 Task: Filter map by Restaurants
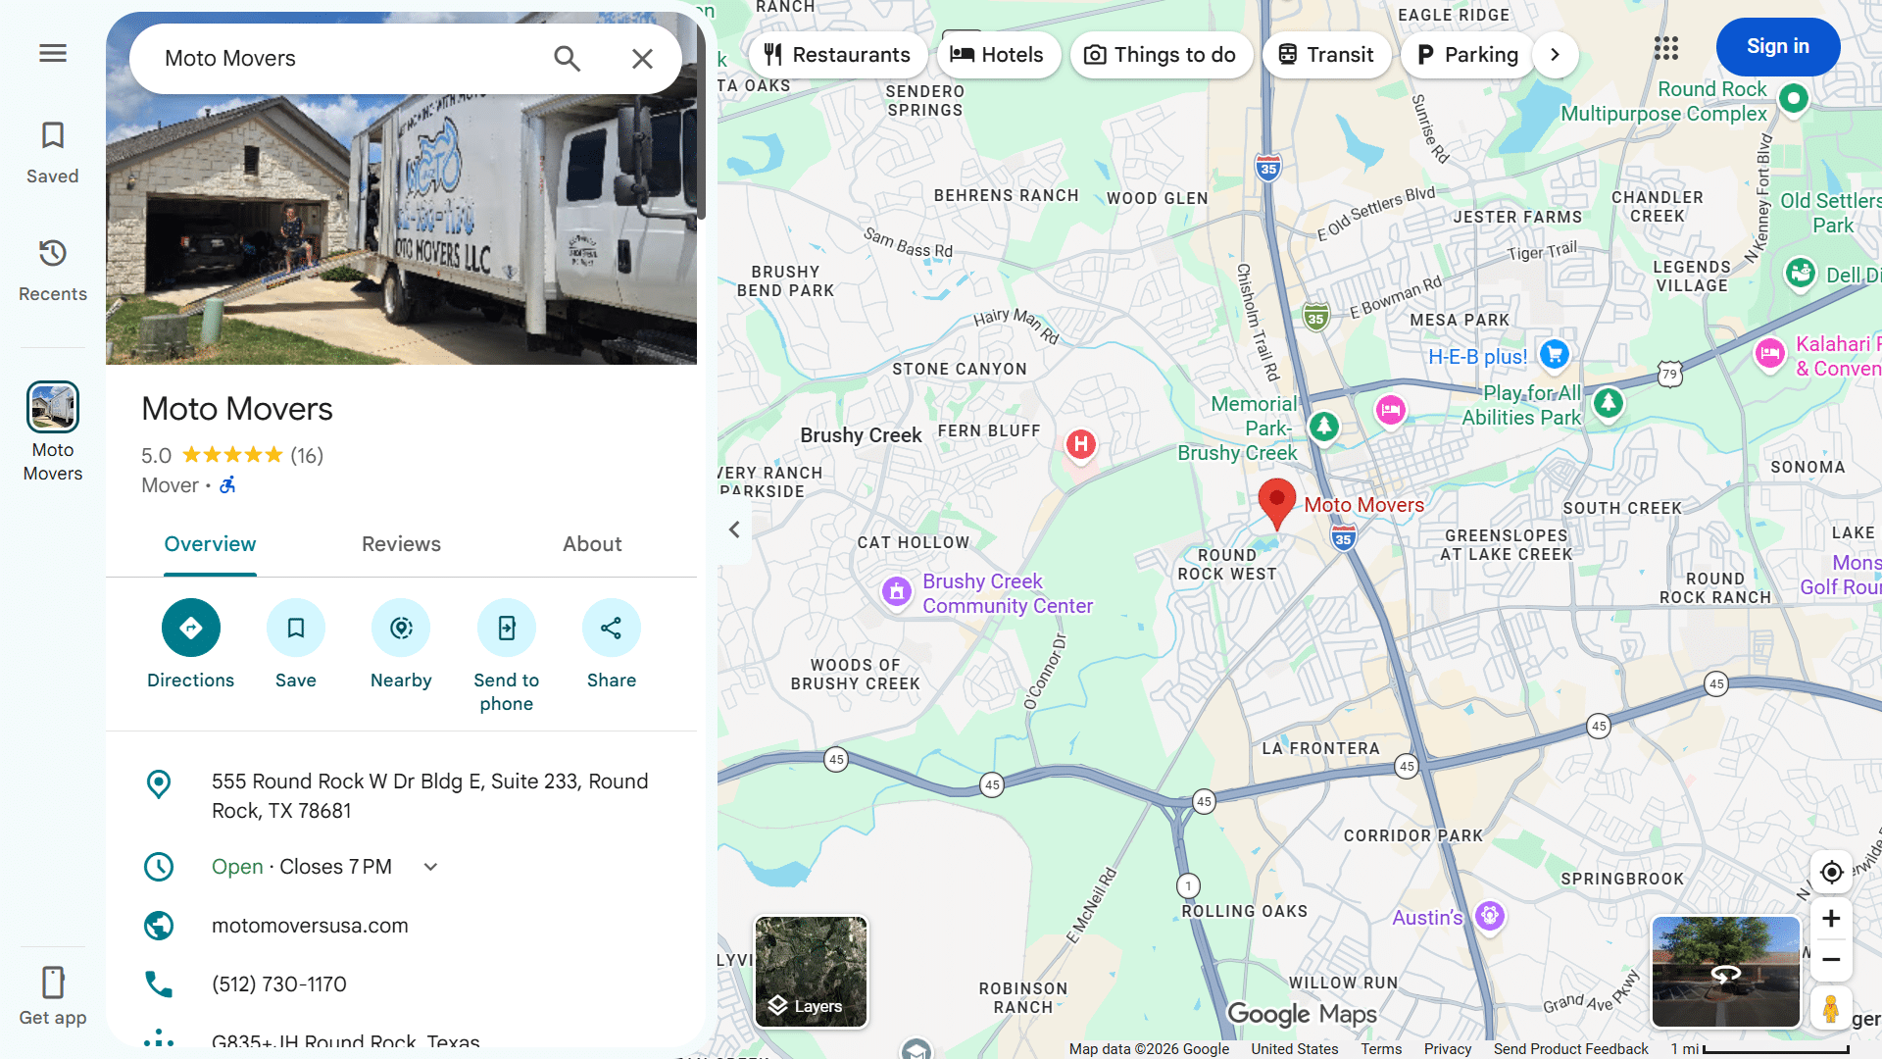tap(838, 55)
